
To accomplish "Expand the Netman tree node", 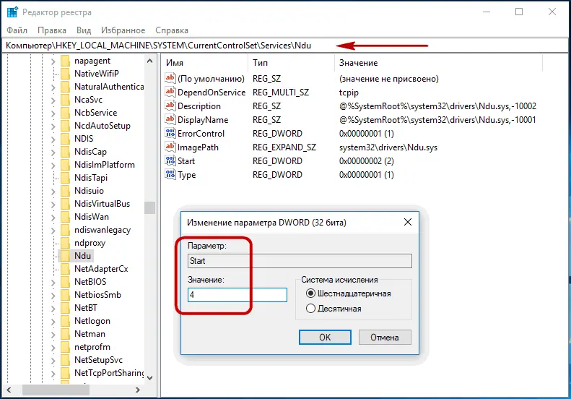I will pos(53,335).
